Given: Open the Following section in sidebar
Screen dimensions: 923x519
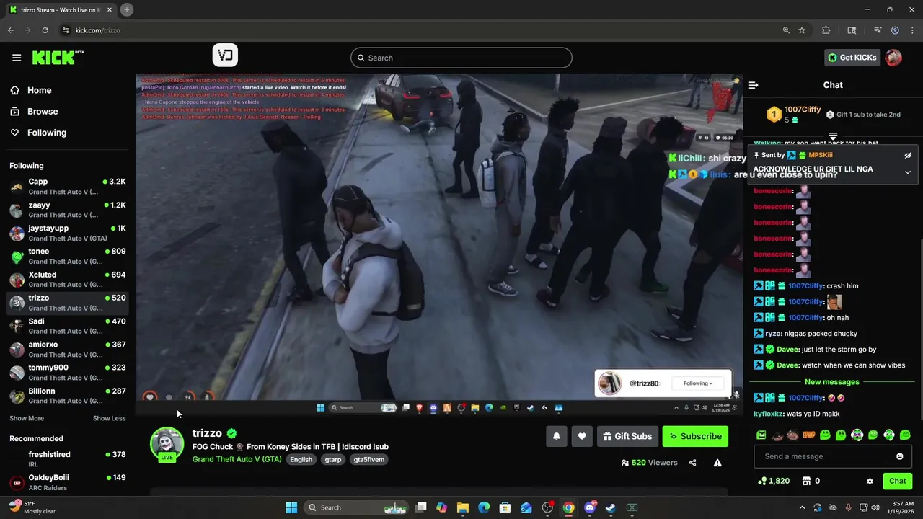Looking at the screenshot, I should tap(38, 133).
